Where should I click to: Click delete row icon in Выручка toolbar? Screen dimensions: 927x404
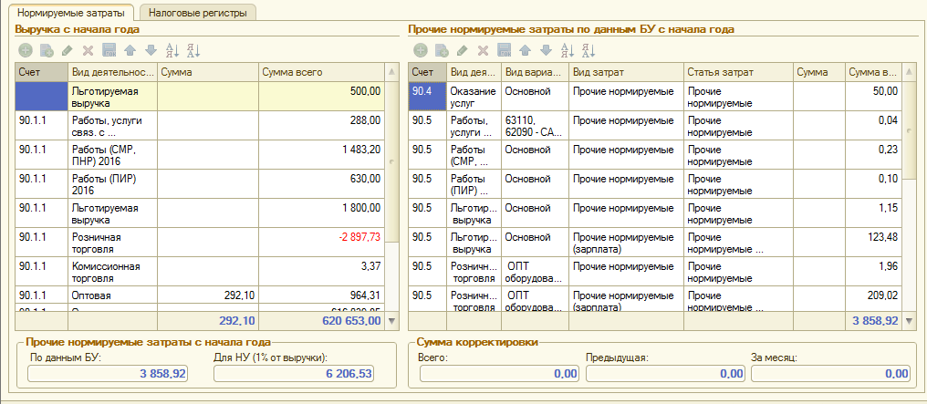(x=89, y=49)
